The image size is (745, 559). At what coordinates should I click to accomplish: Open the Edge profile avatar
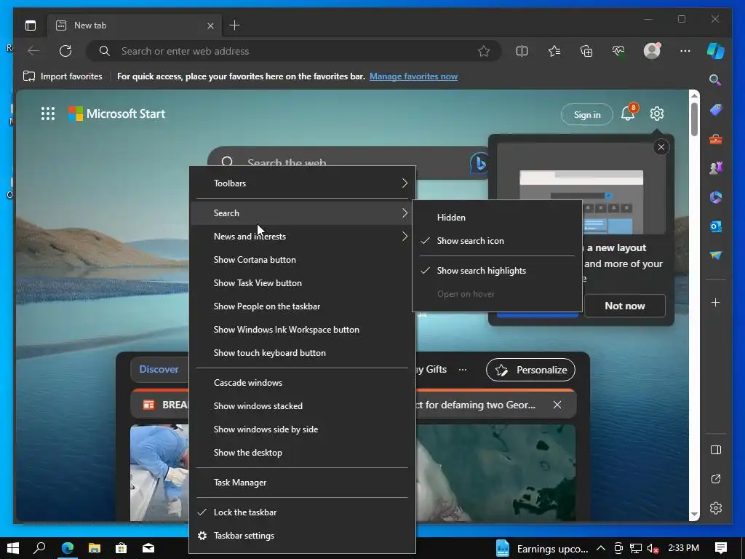(652, 51)
